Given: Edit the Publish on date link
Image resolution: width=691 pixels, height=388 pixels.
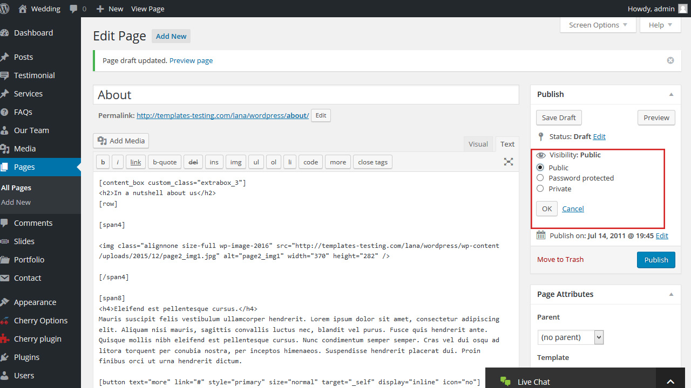Looking at the screenshot, I should coord(662,235).
